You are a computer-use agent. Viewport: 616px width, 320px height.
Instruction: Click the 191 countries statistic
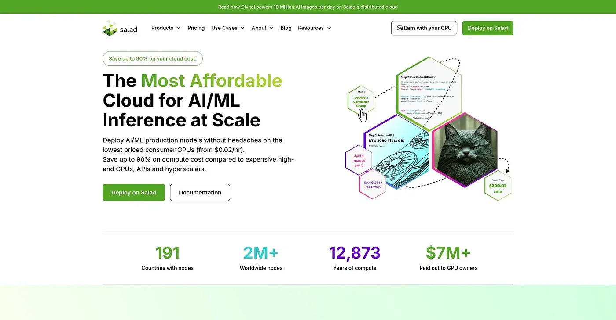click(168, 258)
